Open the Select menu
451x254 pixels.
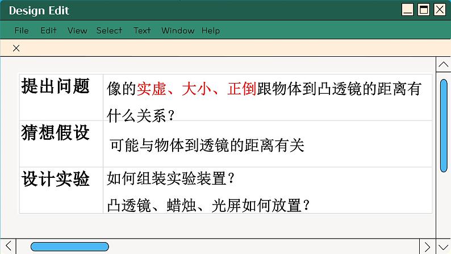tap(109, 31)
